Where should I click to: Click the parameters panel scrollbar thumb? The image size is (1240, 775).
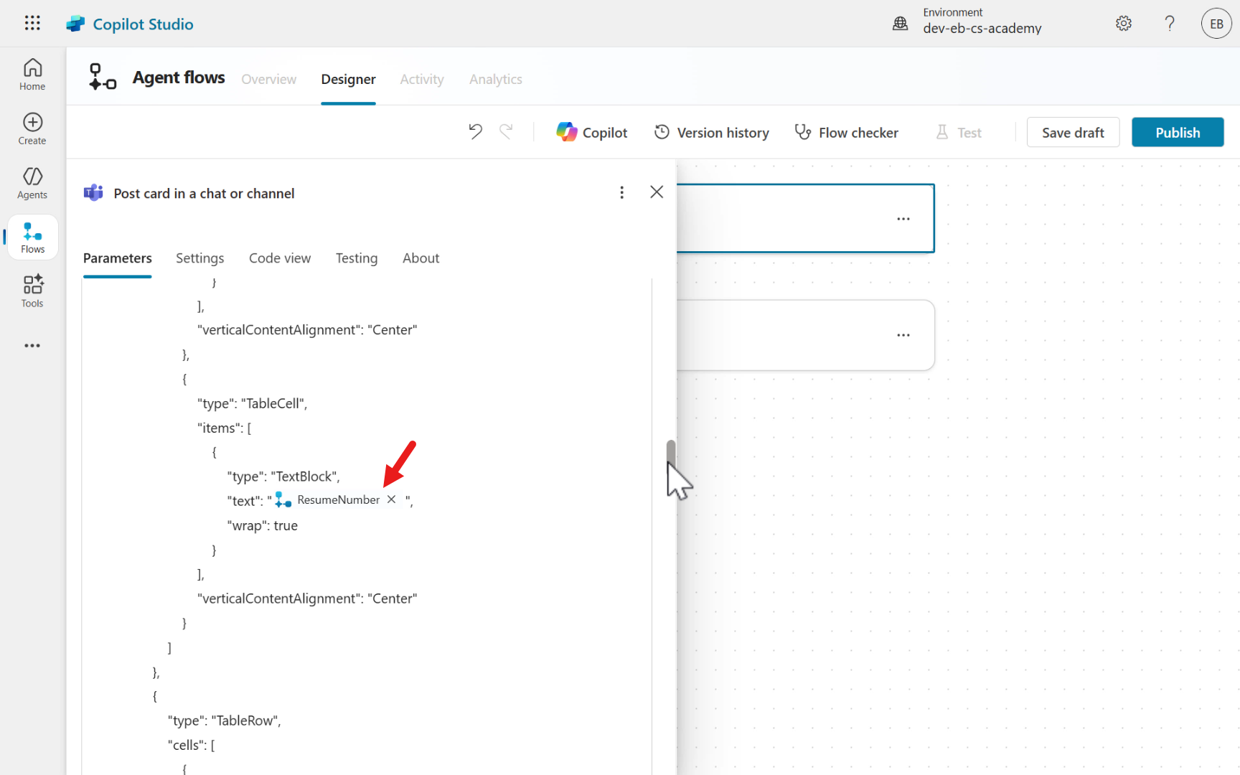(671, 454)
